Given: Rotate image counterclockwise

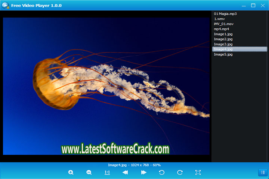Looking at the screenshot, I should (x=162, y=172).
